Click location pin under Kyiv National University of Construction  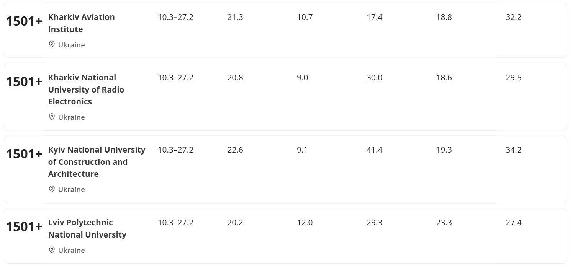pos(52,189)
